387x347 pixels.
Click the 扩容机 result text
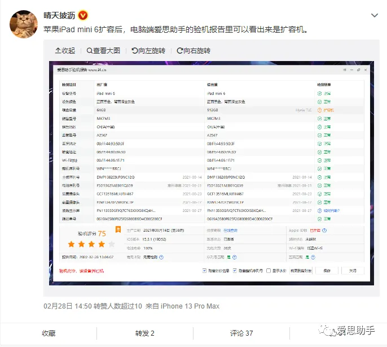tap(328, 110)
